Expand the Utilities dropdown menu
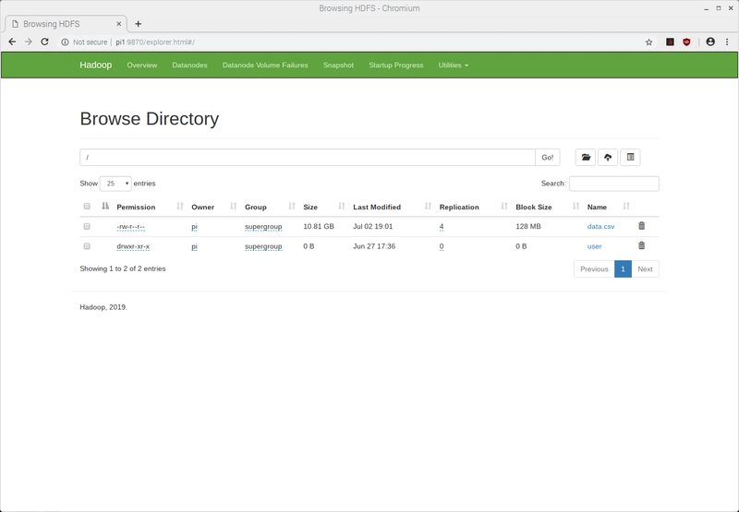The height and width of the screenshot is (512, 739). tap(454, 65)
